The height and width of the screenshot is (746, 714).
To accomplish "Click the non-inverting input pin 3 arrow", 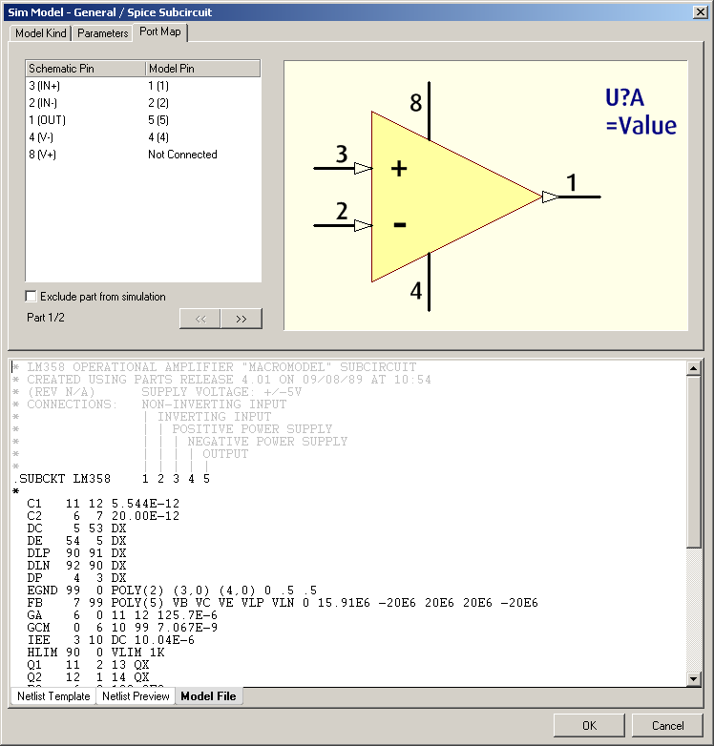I will coord(362,168).
